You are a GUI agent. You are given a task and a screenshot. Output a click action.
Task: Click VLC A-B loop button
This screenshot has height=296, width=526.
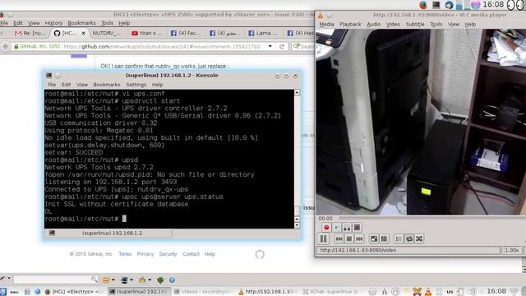click(347, 228)
